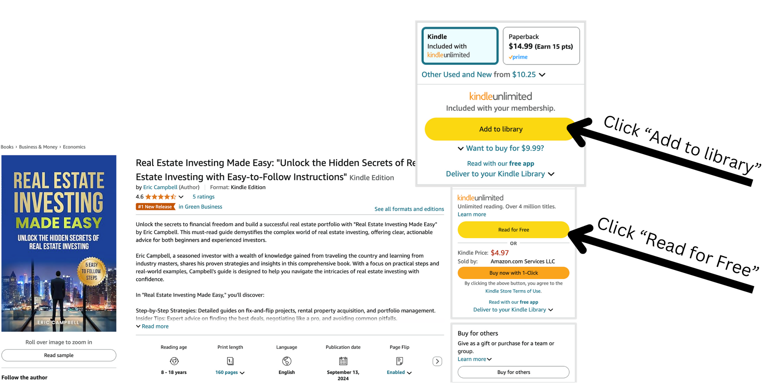Open the Eric Campbell author link
The height and width of the screenshot is (391, 764).
tap(160, 187)
